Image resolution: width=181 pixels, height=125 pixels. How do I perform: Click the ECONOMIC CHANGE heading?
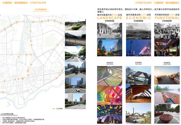[x=139, y=19]
